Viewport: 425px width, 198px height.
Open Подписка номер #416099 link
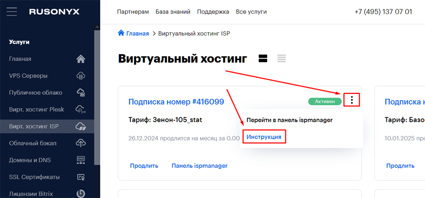click(176, 102)
